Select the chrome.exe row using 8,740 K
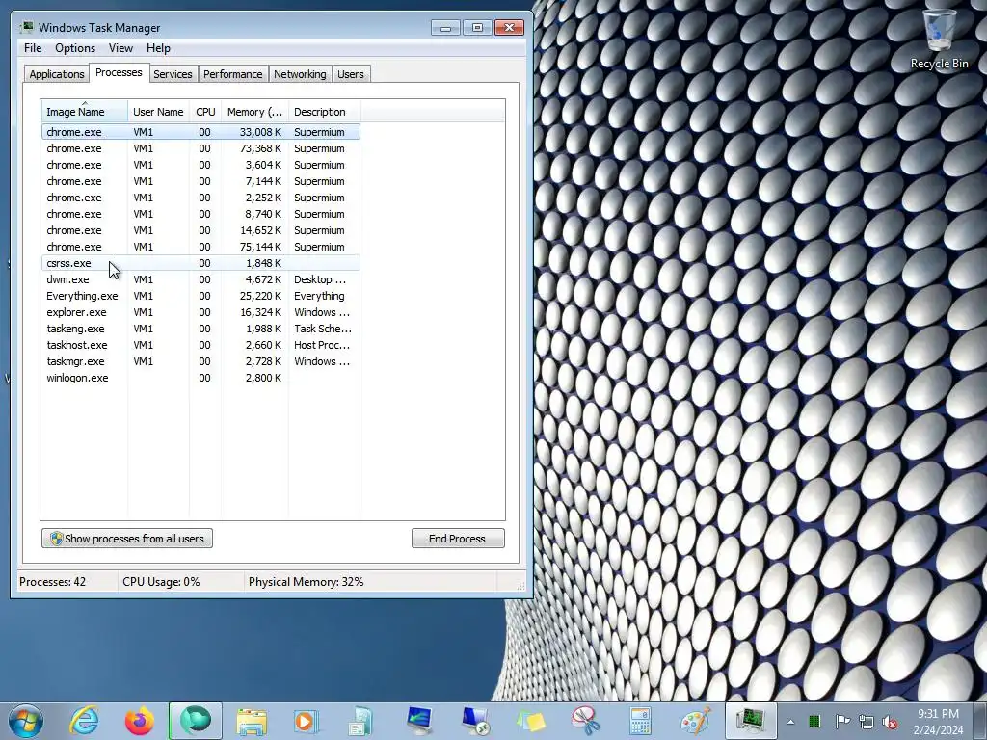The width and height of the screenshot is (987, 740). pyautogui.click(x=200, y=214)
